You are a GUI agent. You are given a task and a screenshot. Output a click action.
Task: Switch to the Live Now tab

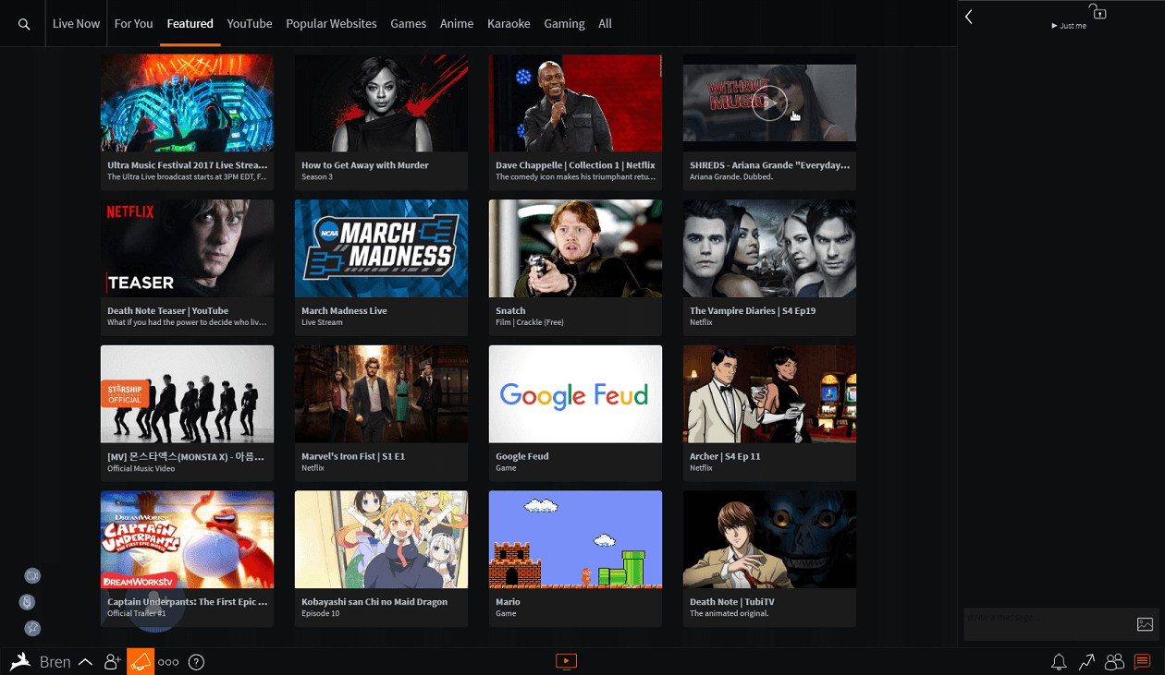pos(76,24)
